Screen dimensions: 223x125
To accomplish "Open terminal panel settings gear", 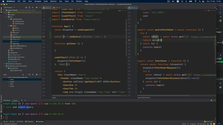I will [212, 100].
